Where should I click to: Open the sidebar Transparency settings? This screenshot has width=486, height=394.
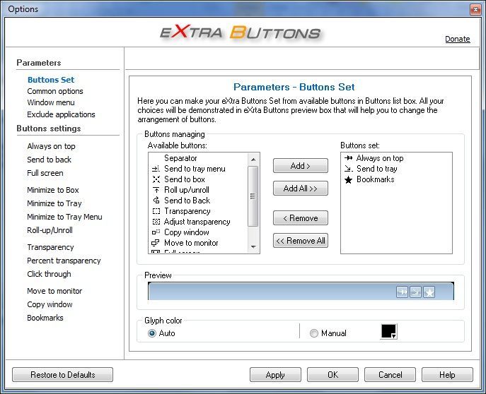(50, 247)
